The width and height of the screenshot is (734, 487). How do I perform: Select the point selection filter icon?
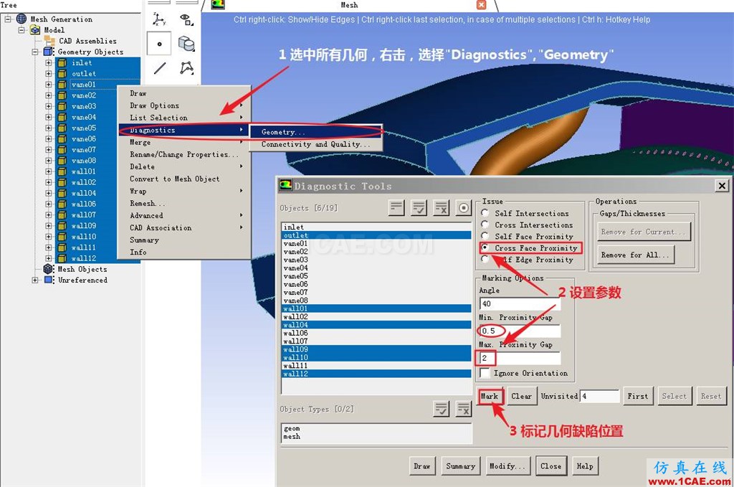click(159, 44)
